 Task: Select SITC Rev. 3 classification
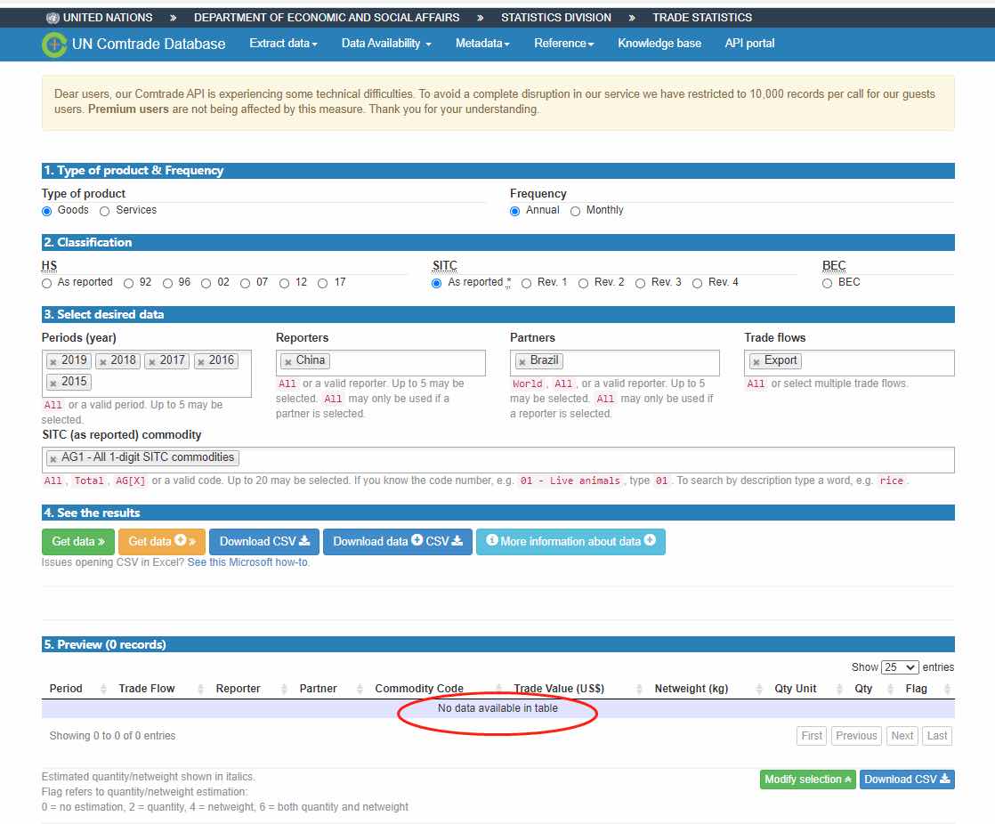pyautogui.click(x=640, y=284)
